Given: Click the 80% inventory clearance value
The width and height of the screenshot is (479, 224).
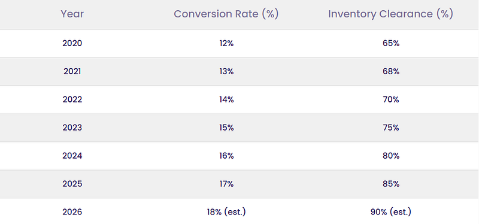Looking at the screenshot, I should pos(391,156).
